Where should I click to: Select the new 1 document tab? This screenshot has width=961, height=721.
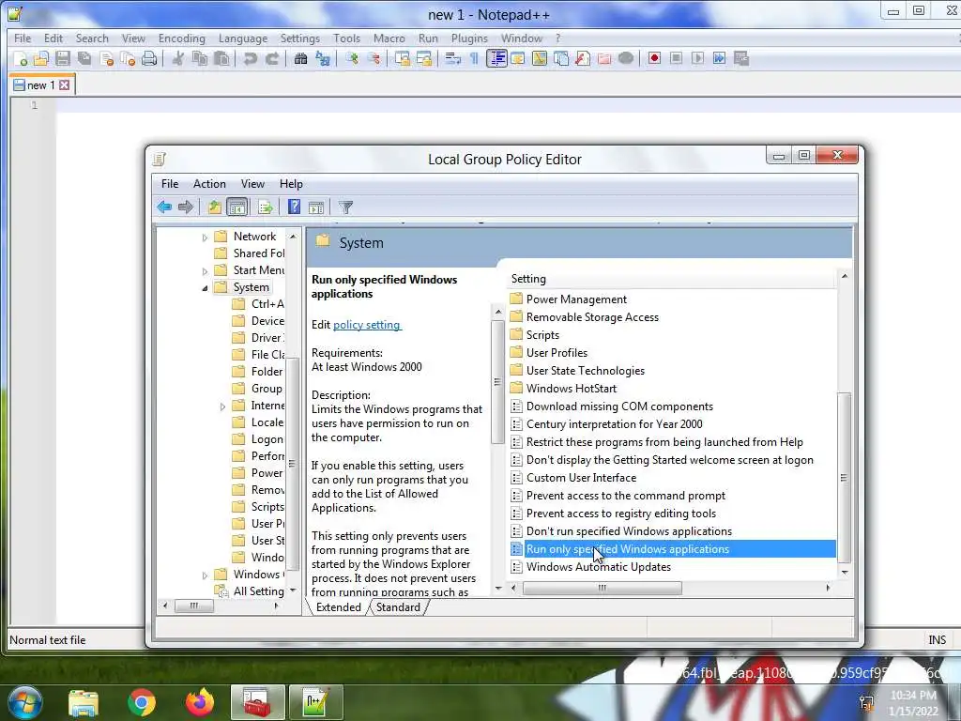pos(41,85)
